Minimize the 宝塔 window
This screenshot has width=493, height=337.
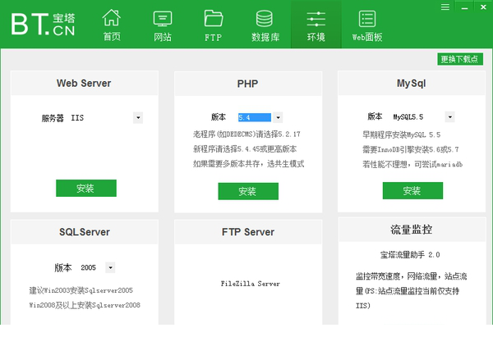[x=463, y=6]
